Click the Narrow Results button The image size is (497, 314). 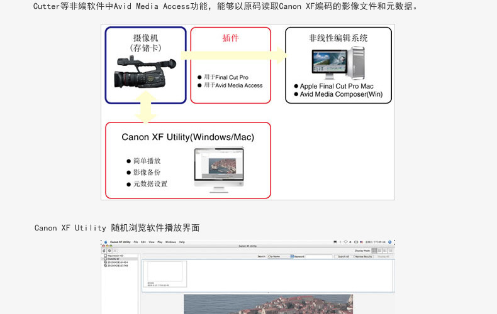[364, 256]
